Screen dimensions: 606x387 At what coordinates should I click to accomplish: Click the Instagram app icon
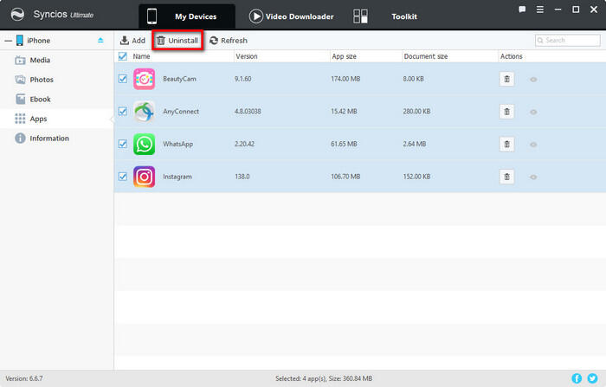point(145,177)
